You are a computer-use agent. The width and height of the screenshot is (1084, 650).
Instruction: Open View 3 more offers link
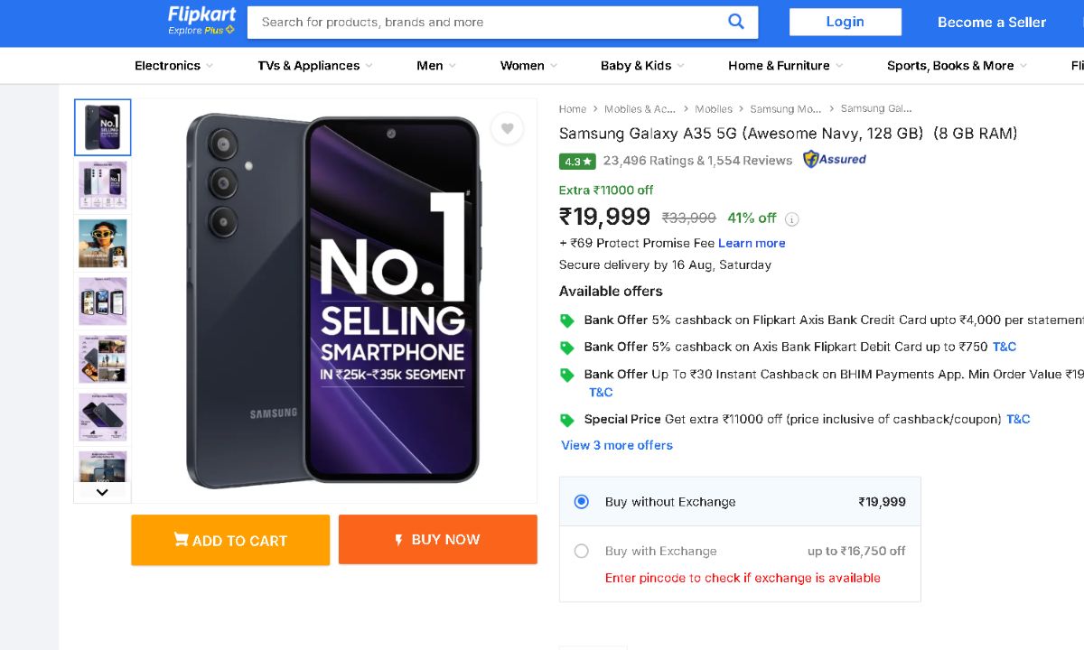(617, 445)
